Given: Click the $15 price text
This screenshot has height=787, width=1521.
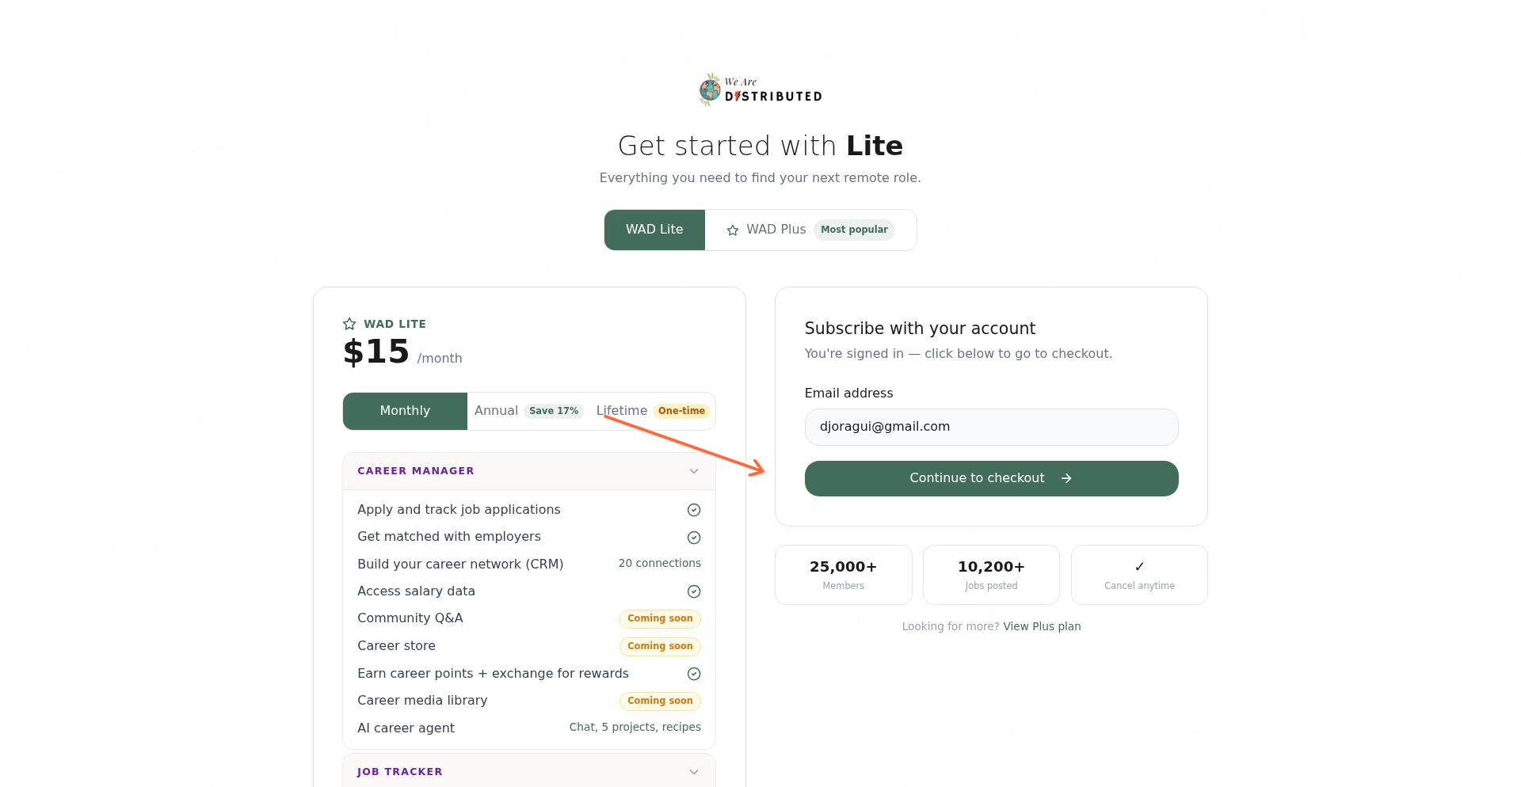Looking at the screenshot, I should pos(376,352).
